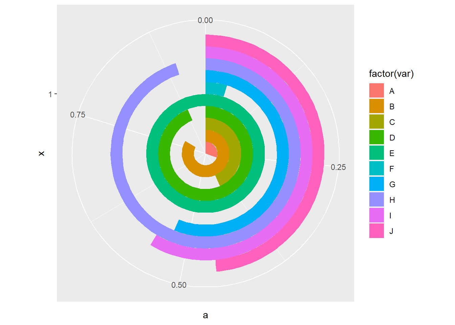The width and height of the screenshot is (455, 325).
Task: Click the orange legend swatch for B
Action: pyautogui.click(x=376, y=106)
